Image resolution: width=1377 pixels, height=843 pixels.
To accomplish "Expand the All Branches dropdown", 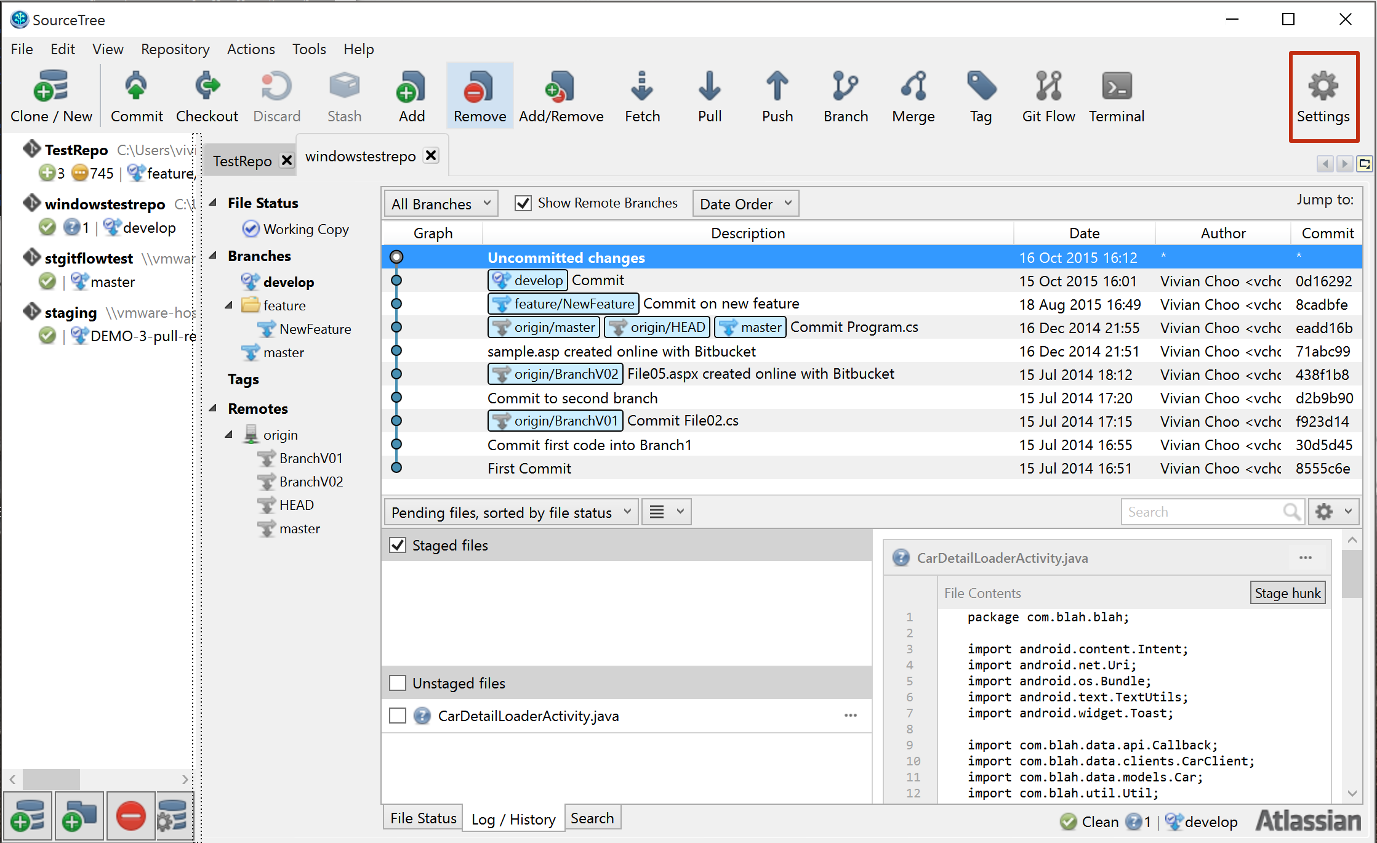I will (440, 204).
